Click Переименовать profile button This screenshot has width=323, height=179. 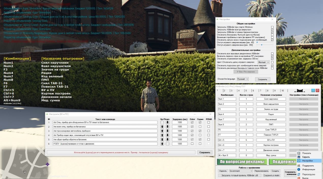[x=262, y=171]
